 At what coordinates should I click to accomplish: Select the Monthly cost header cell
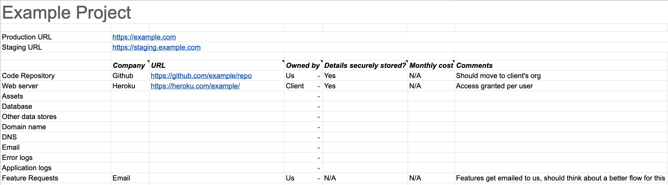pyautogui.click(x=431, y=65)
